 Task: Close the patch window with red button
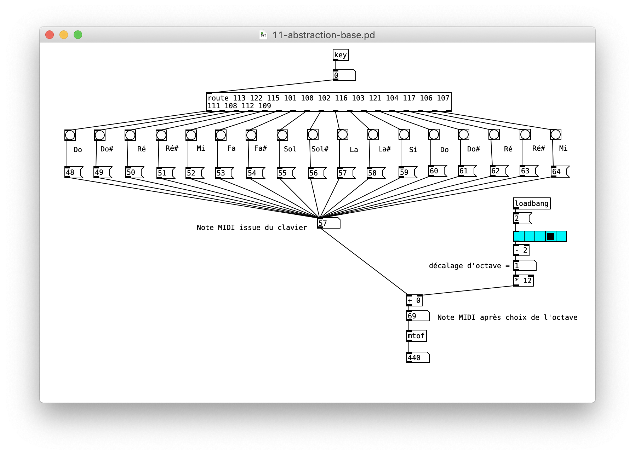pyautogui.click(x=50, y=35)
